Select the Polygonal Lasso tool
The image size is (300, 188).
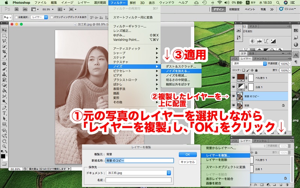(x=4, y=41)
